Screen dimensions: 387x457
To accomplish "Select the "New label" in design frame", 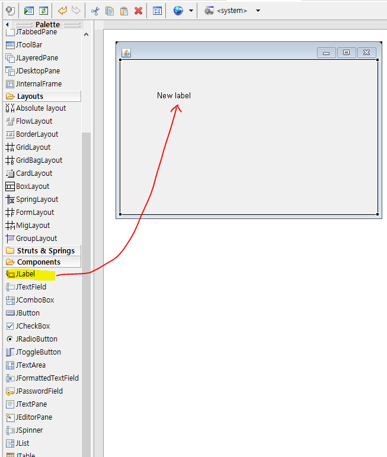I will coord(174,95).
